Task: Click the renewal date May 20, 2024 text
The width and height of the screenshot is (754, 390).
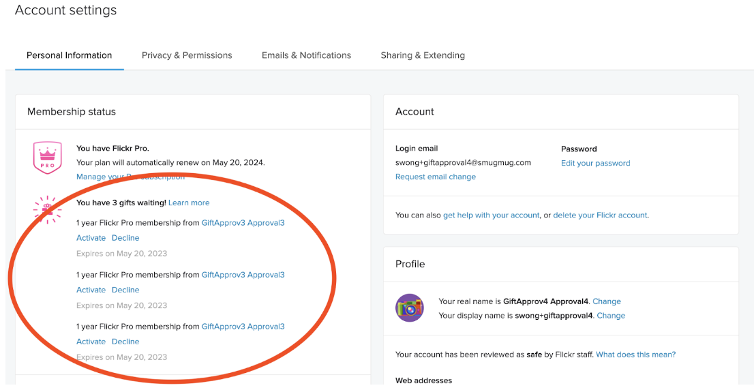Action: pos(237,162)
